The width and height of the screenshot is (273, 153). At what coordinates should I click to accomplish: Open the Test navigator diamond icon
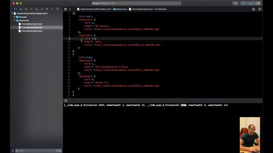pos(42,9)
